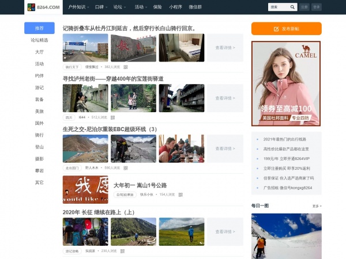Click 查看详情 for the 泸州老街 post
This screenshot has height=259, width=346.
coord(225,98)
